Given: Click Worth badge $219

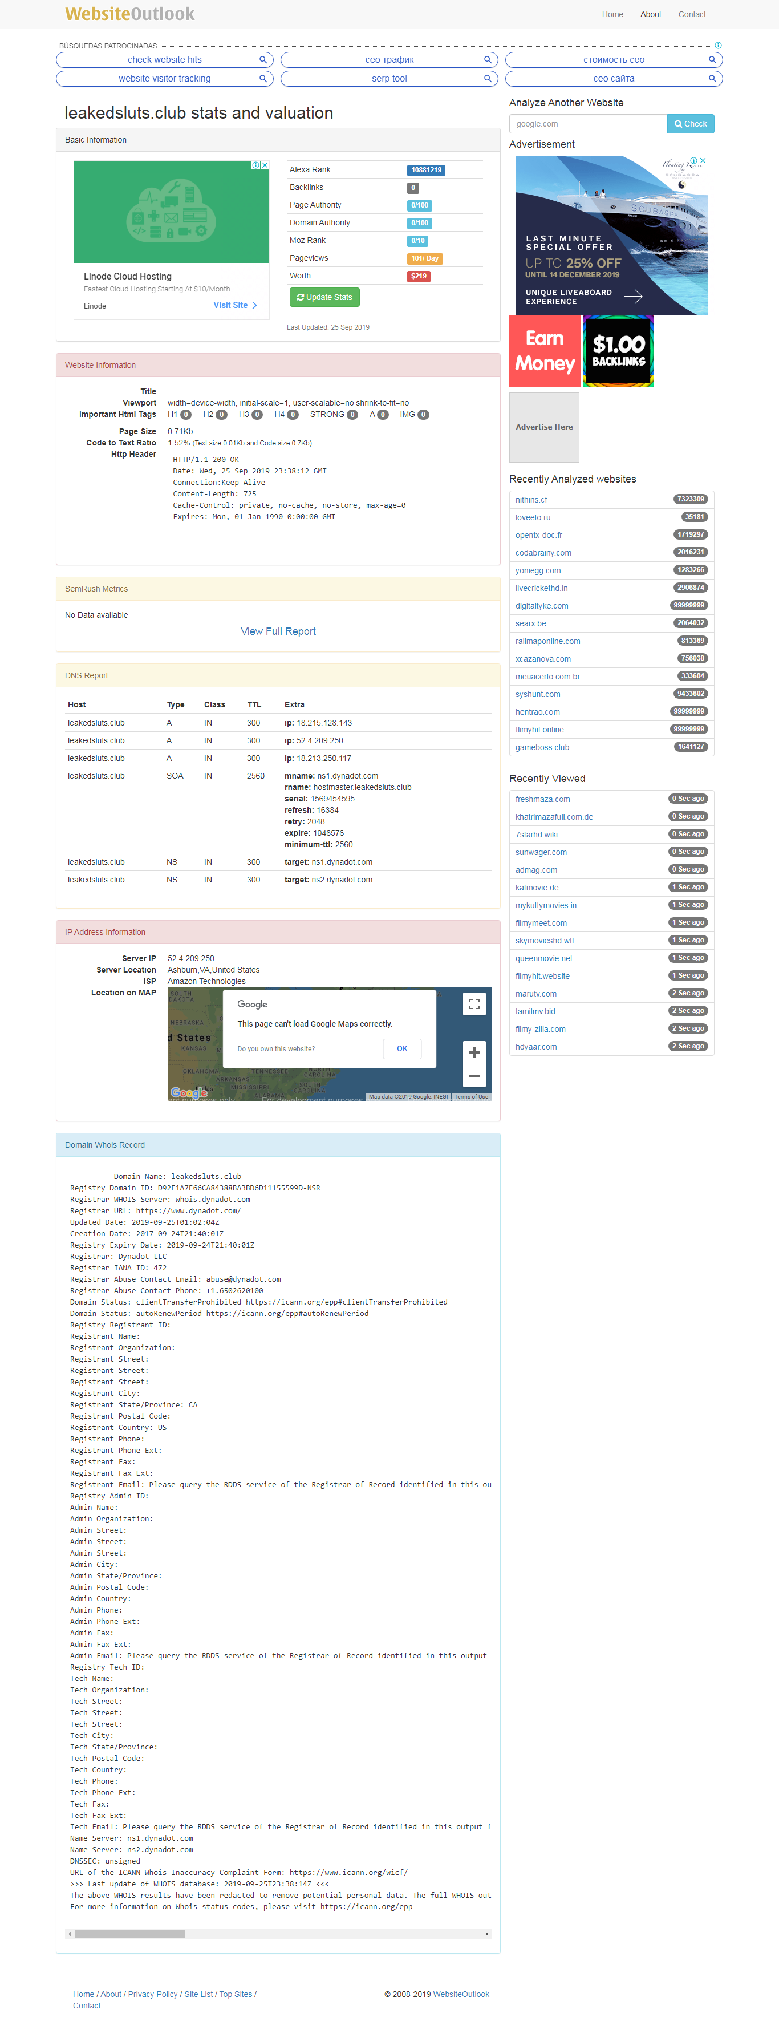Looking at the screenshot, I should (419, 277).
